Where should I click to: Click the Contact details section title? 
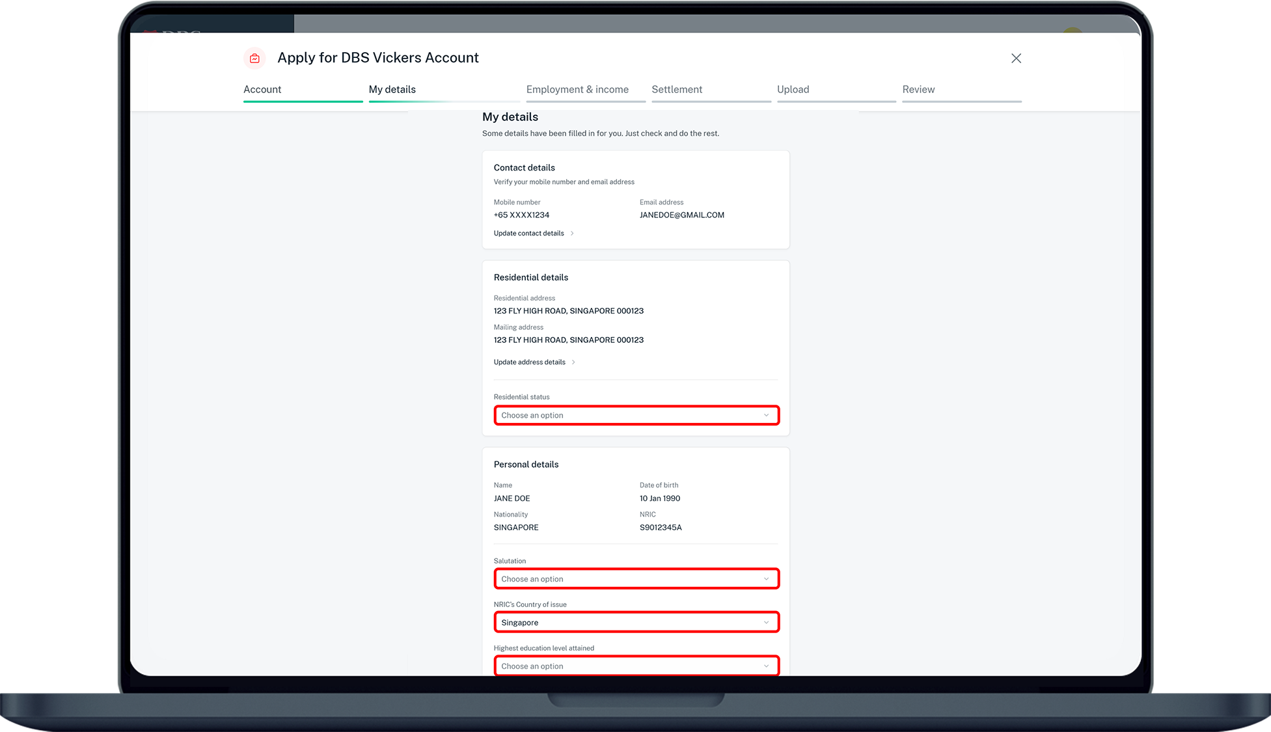524,168
